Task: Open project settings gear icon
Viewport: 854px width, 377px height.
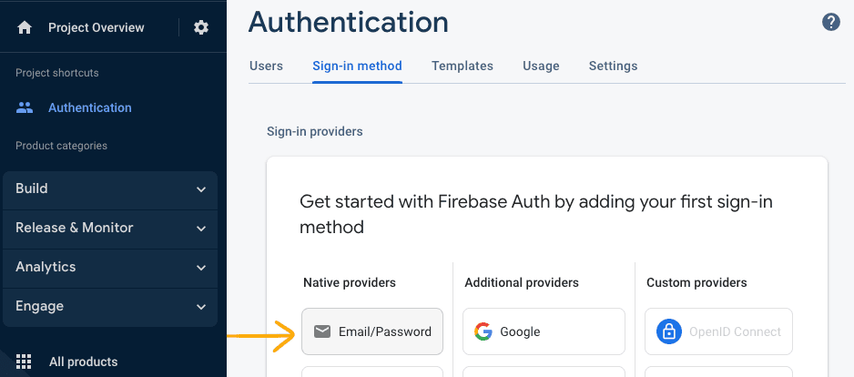Action: coord(201,28)
